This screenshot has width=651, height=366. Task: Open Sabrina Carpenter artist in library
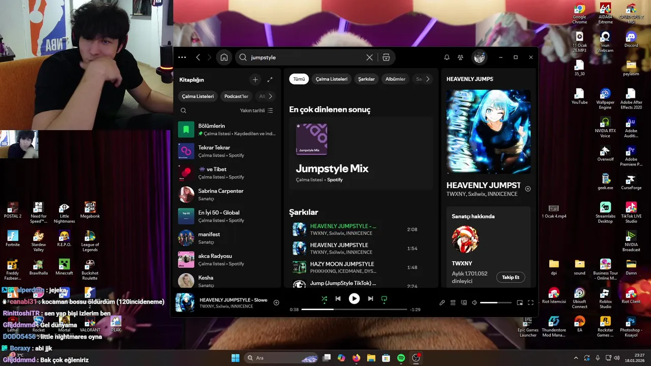(x=227, y=195)
